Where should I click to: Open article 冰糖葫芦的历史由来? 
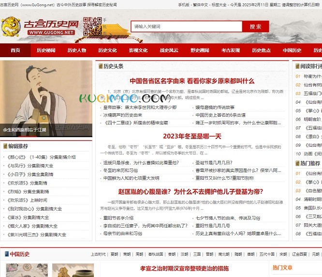tap(123, 115)
